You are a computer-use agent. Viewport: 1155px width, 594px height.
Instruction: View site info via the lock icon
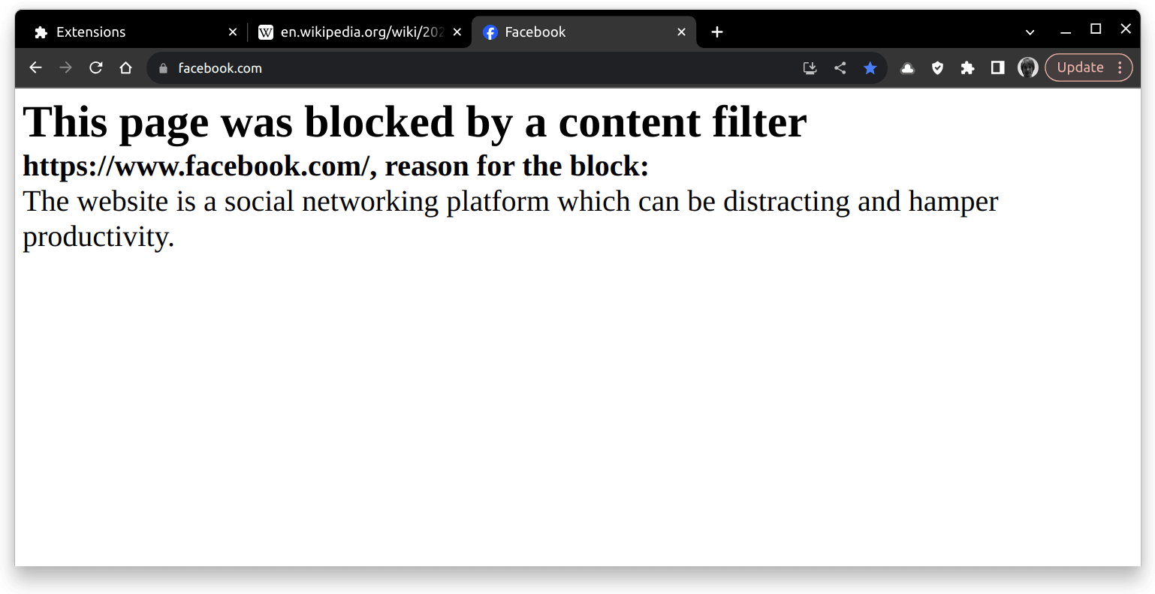click(x=163, y=68)
